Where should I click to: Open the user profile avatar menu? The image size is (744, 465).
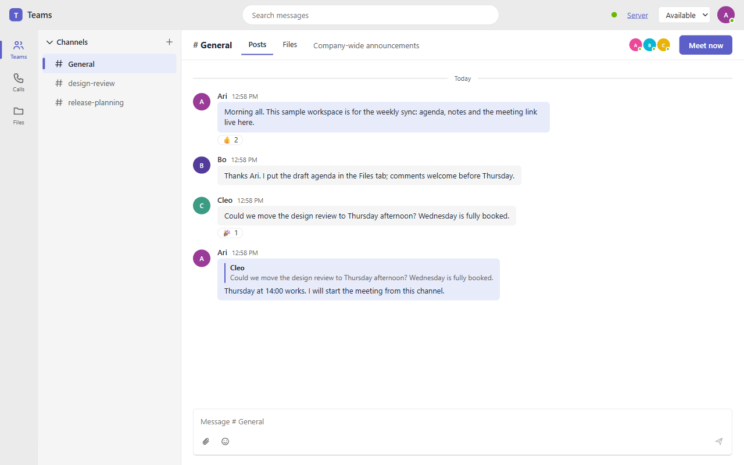tap(726, 15)
